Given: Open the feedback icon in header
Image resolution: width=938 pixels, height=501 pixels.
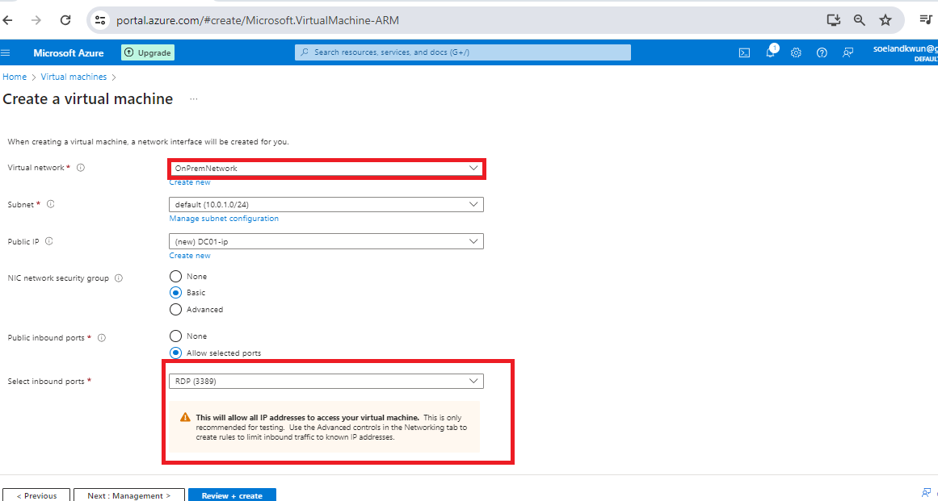Looking at the screenshot, I should tap(848, 52).
